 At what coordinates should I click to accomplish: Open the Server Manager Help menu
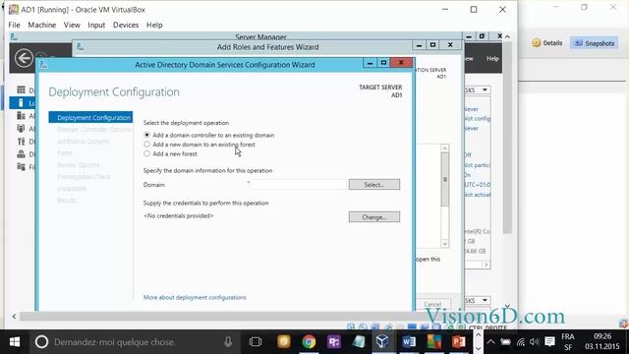pyautogui.click(x=492, y=59)
